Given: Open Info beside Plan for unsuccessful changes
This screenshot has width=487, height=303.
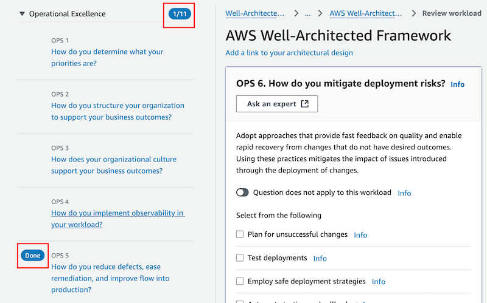Looking at the screenshot, I should click(360, 235).
